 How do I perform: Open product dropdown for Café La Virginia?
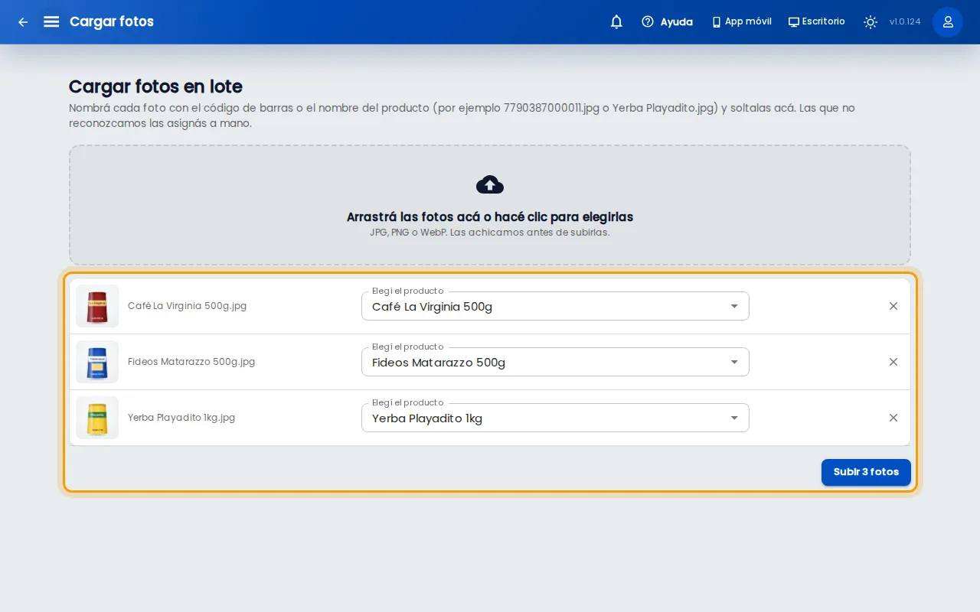point(555,306)
